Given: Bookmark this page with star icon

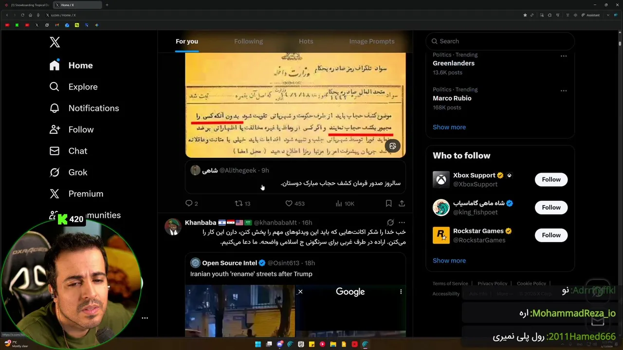Looking at the screenshot, I should click(x=525, y=15).
